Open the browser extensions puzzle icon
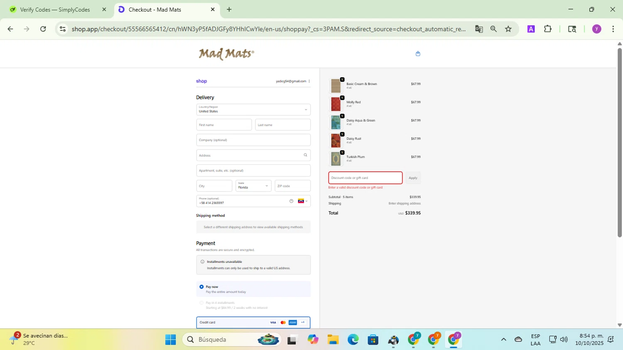623x350 pixels. coord(548,29)
